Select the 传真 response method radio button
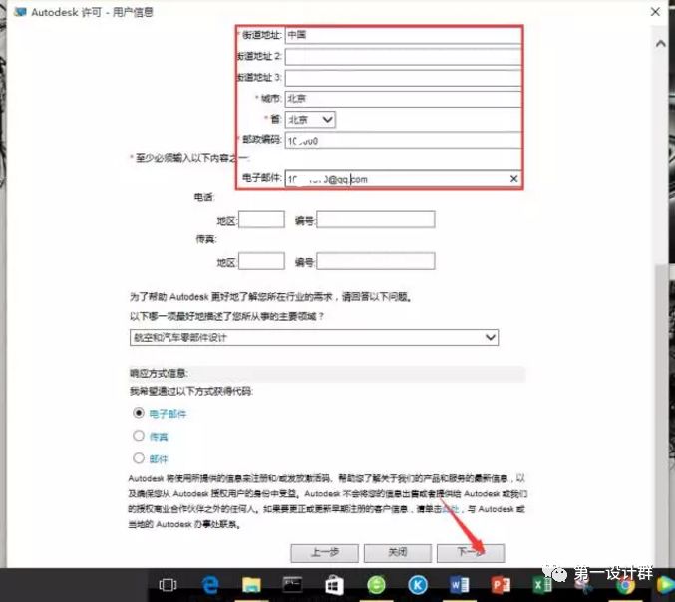This screenshot has width=675, height=602. click(x=139, y=436)
